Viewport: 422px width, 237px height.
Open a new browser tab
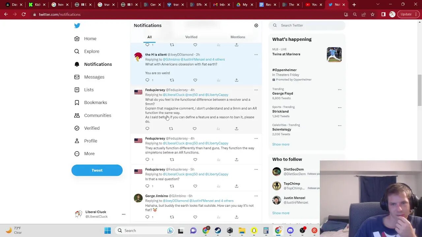[354, 5]
